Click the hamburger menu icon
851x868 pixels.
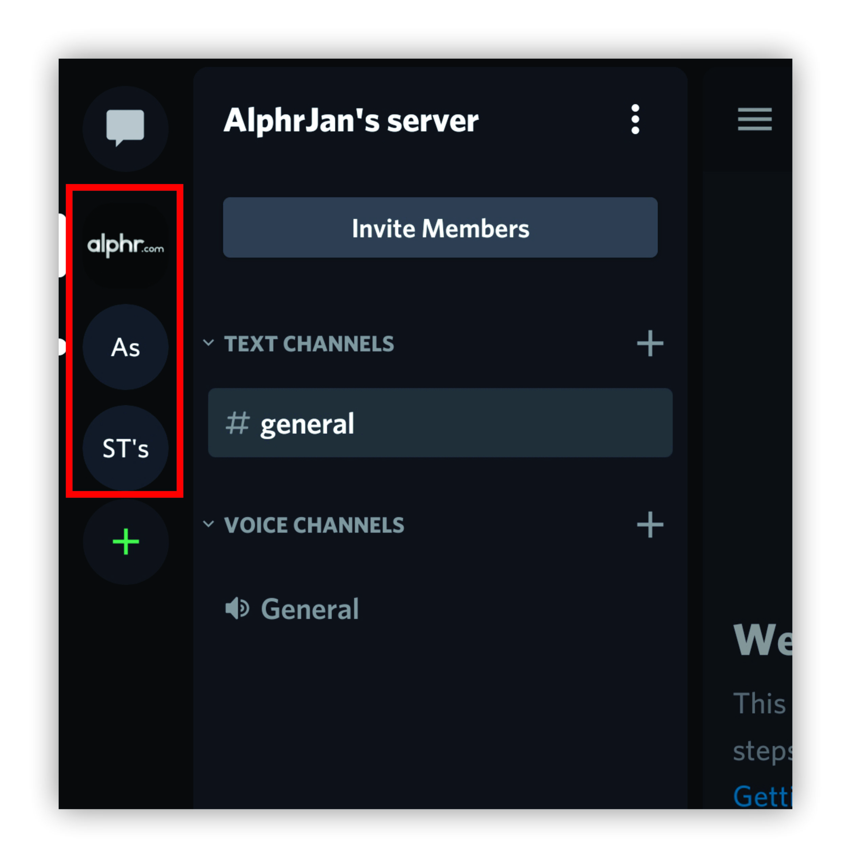point(754,119)
